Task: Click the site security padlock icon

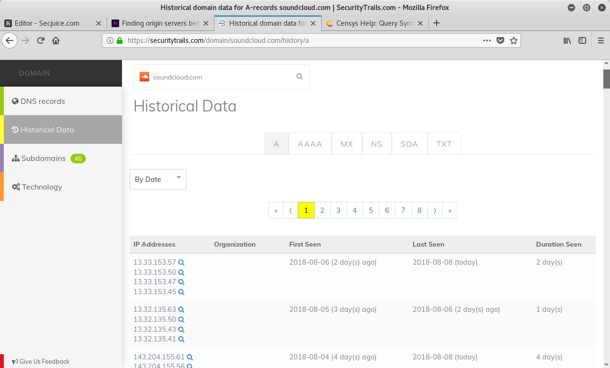Action: 120,40
